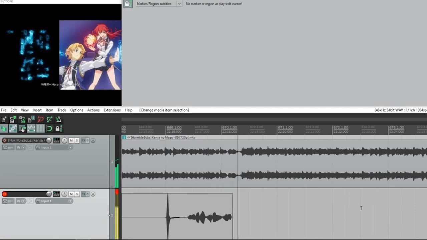
Task: Click volume knob on HorribleSubs track
Action: [49, 140]
